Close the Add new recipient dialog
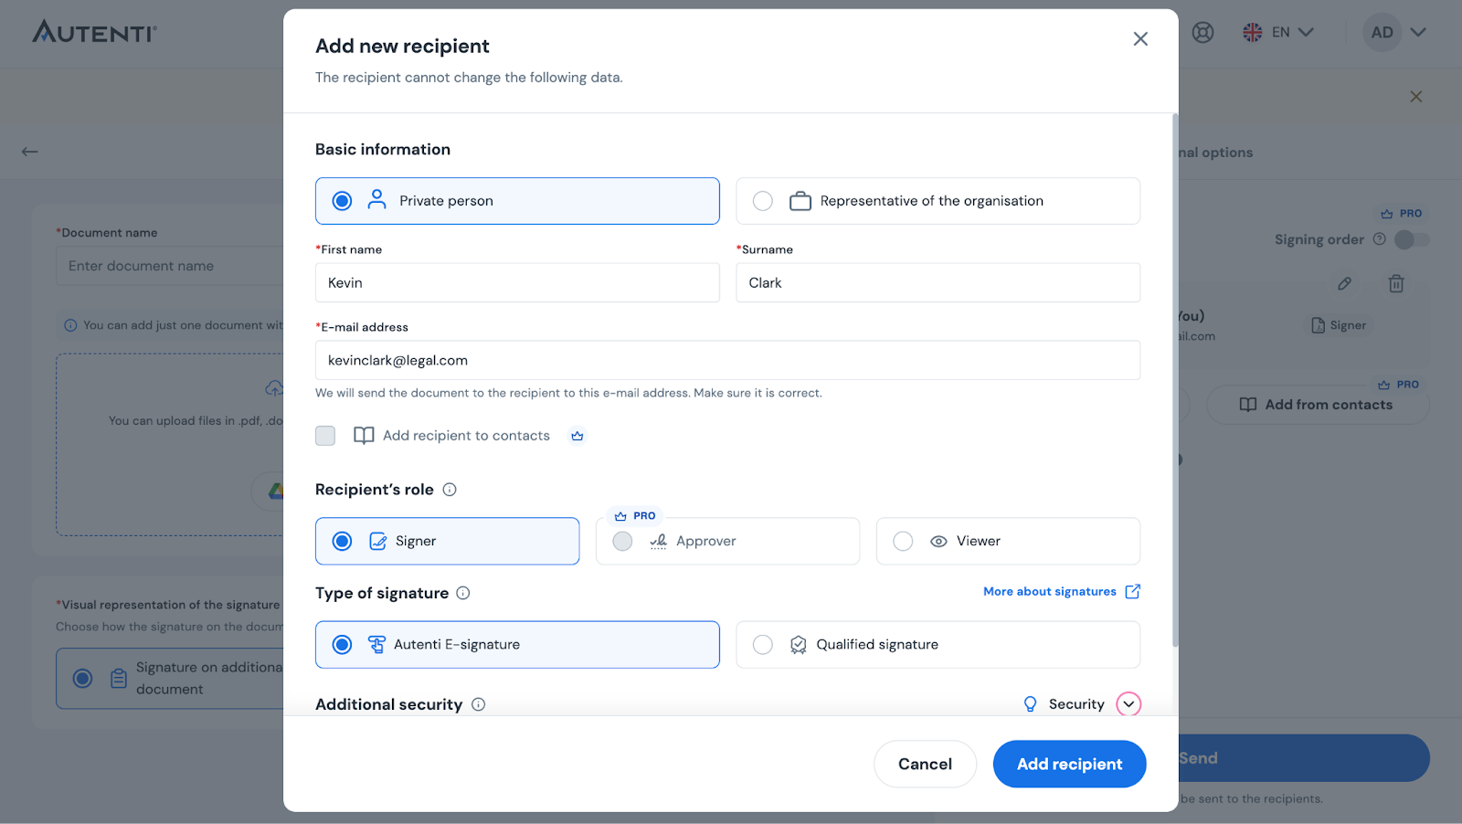Screen dimensions: 1462x824 [x=1140, y=38]
